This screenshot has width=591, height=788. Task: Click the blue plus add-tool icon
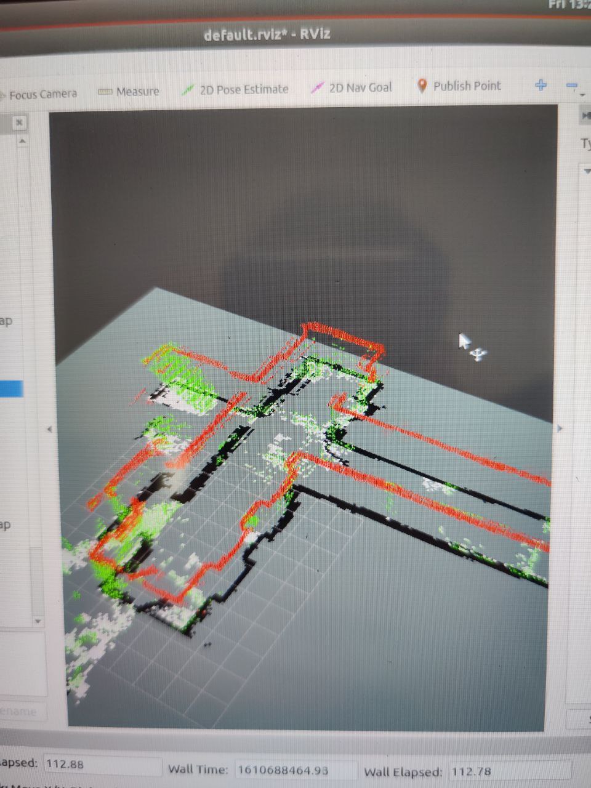point(541,85)
